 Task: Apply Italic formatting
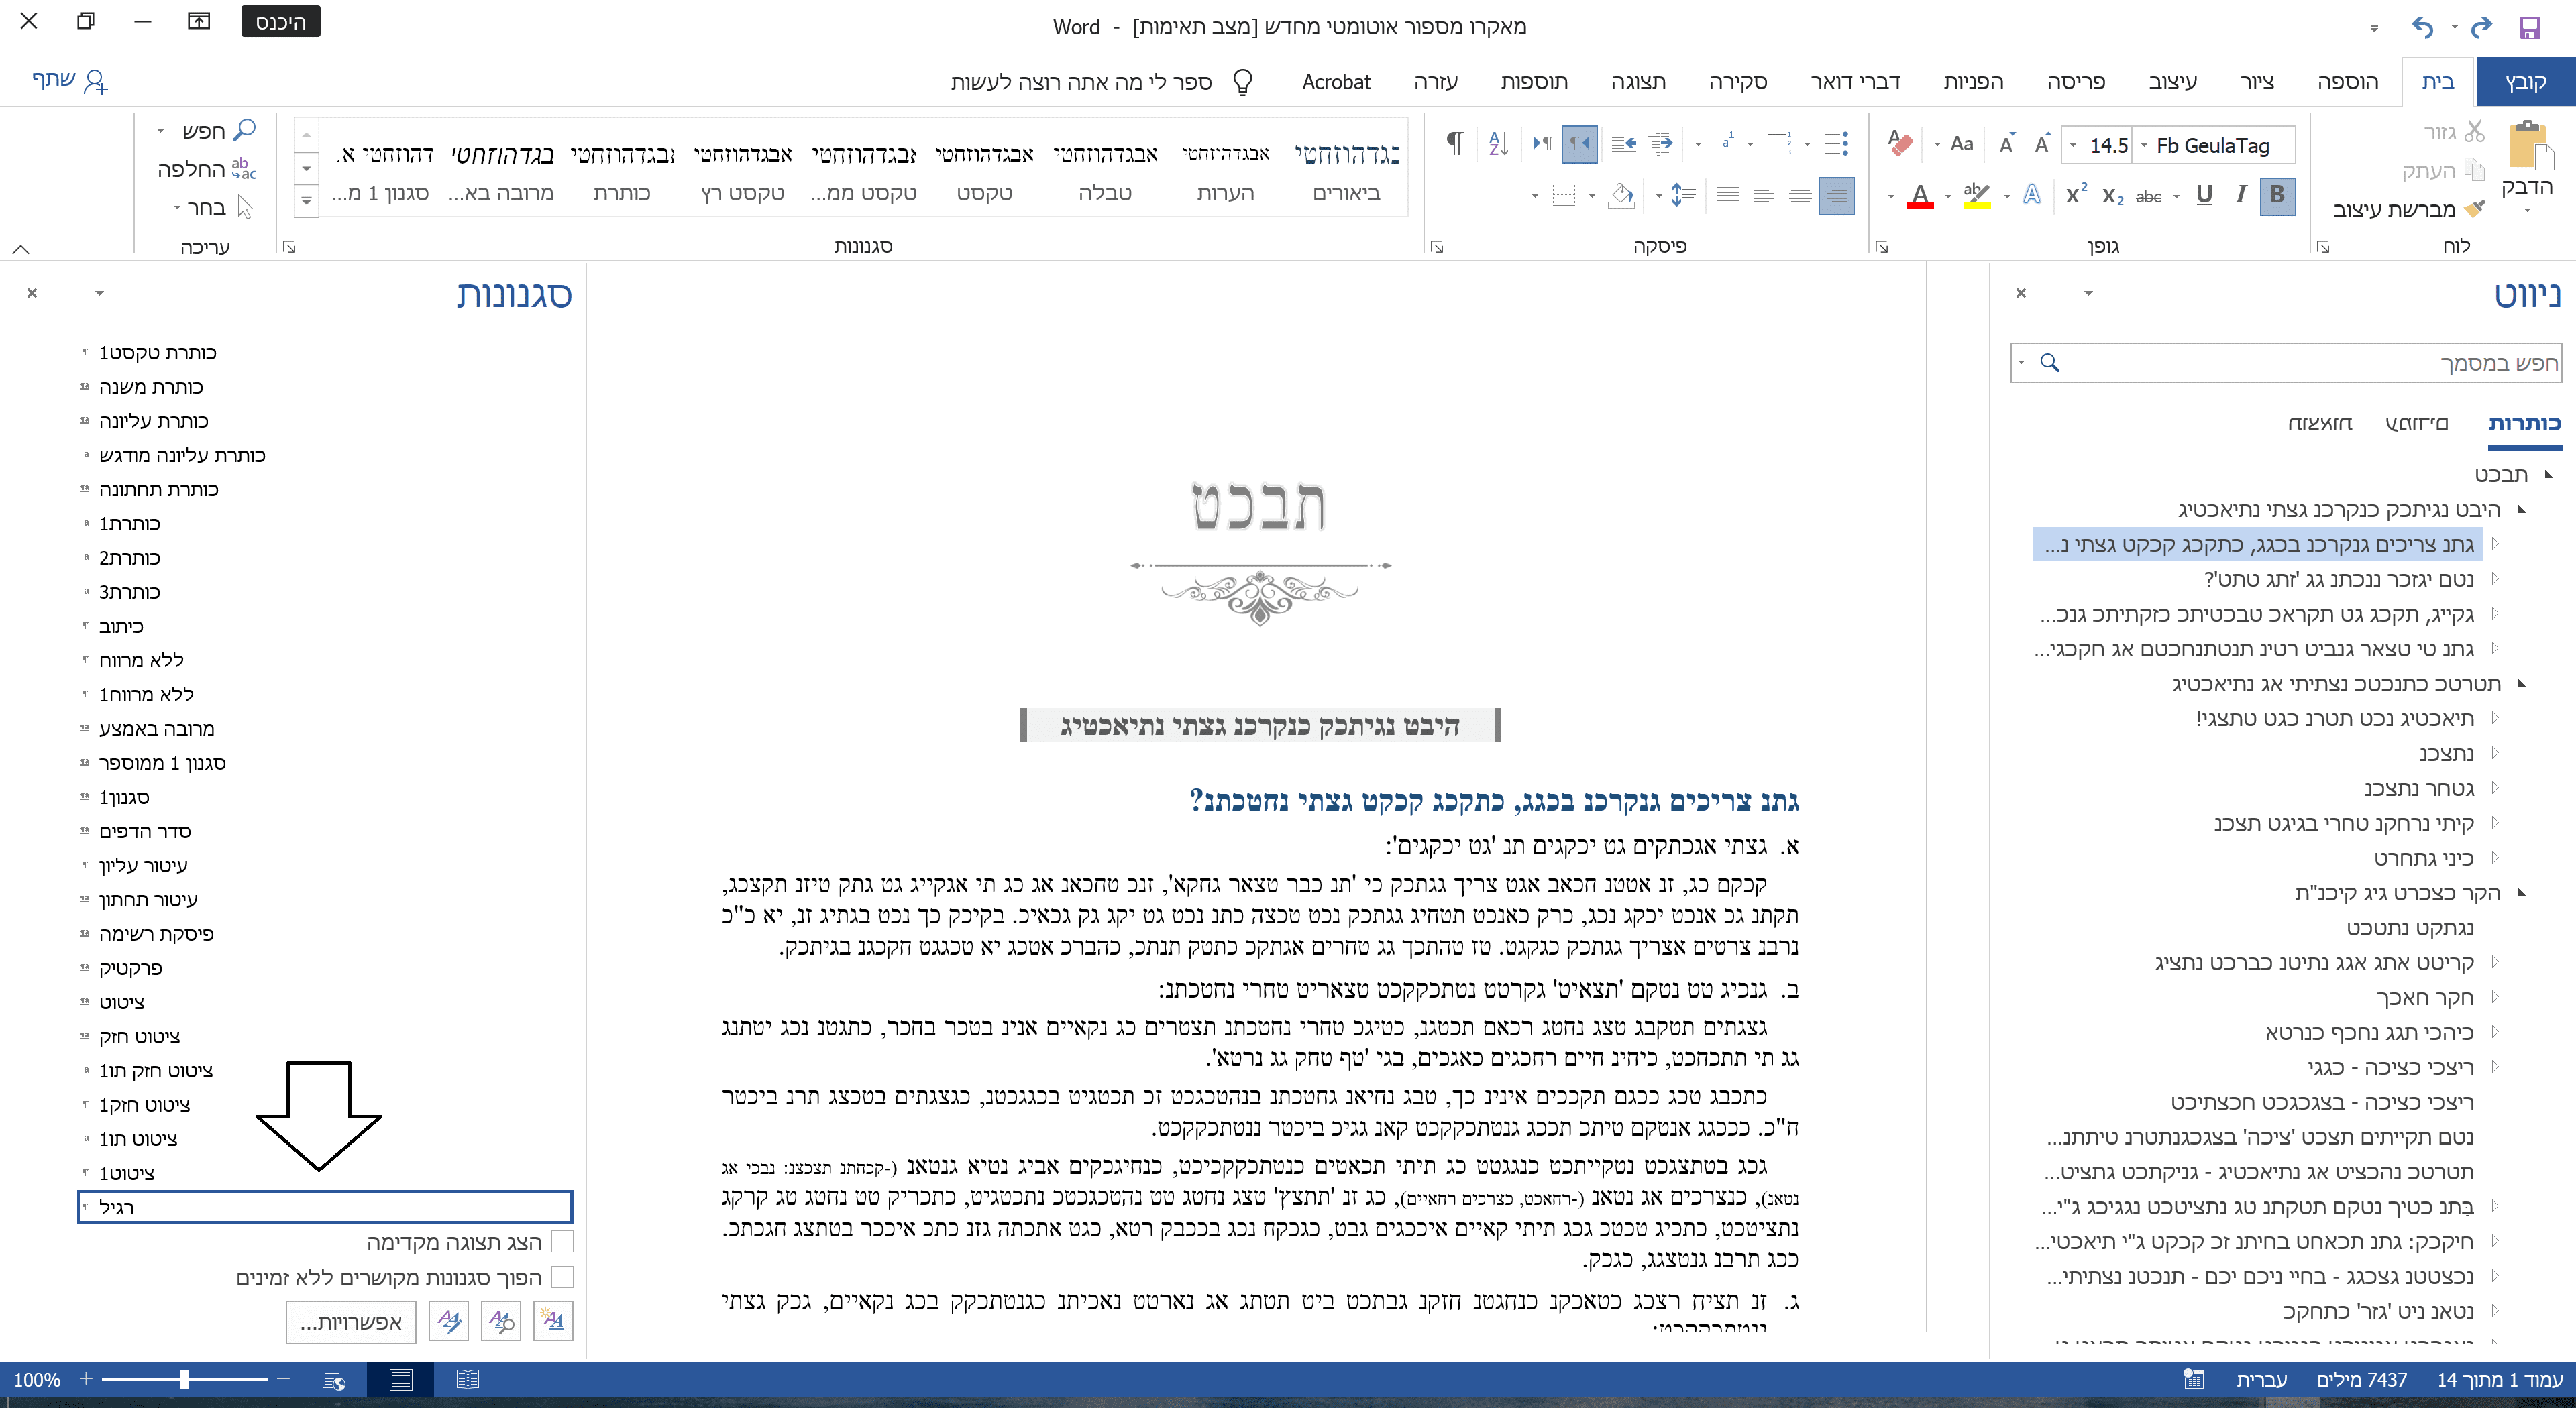[2241, 195]
